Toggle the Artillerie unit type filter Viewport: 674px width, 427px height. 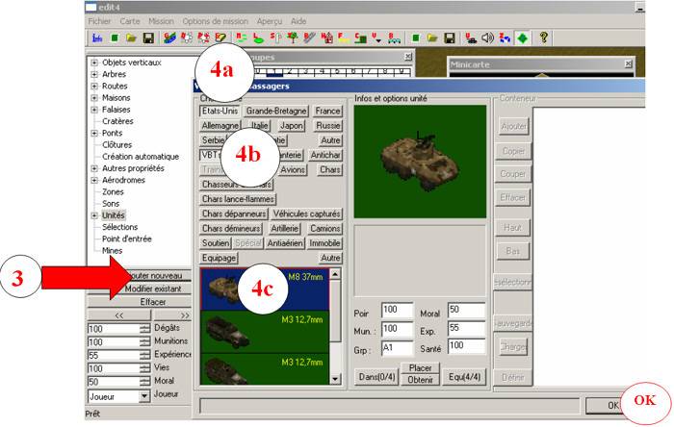pyautogui.click(x=284, y=228)
